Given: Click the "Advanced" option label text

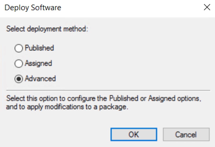Looking at the screenshot, I should click(40, 79).
